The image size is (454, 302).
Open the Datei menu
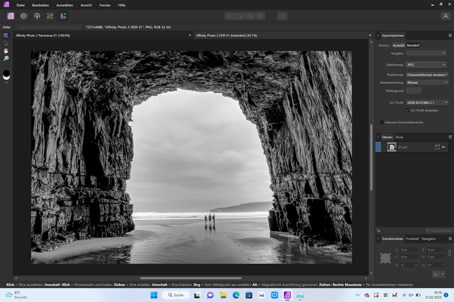pyautogui.click(x=21, y=5)
